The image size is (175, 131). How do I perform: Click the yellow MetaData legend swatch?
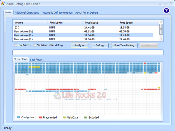coord(64,117)
